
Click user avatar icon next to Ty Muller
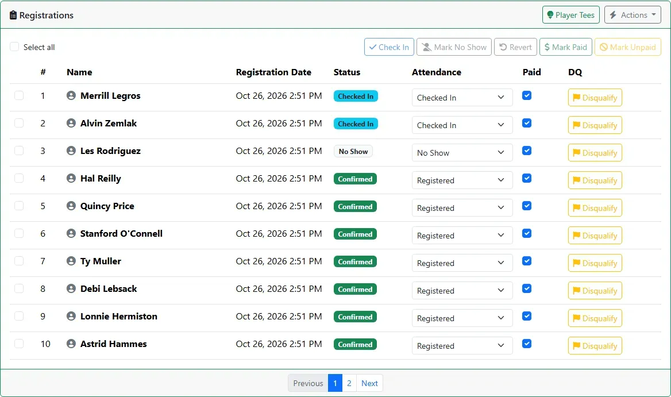pyautogui.click(x=71, y=261)
